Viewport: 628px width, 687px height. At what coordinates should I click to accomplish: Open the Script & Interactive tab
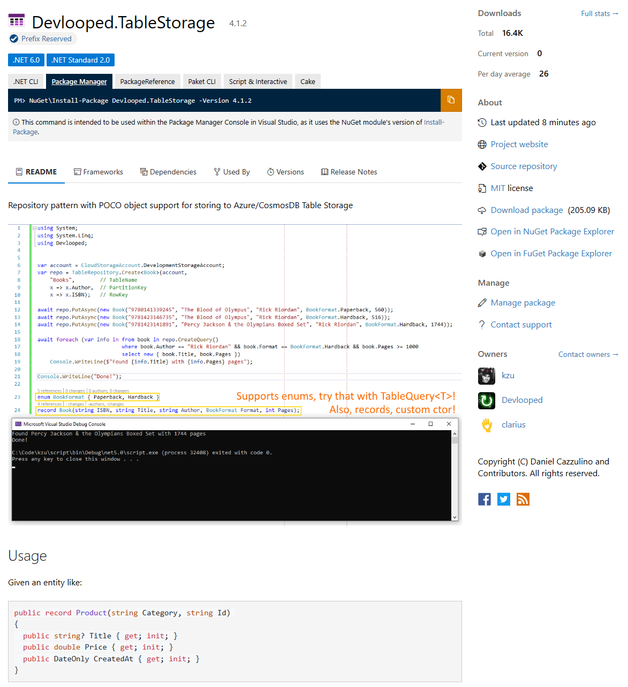[x=258, y=81]
